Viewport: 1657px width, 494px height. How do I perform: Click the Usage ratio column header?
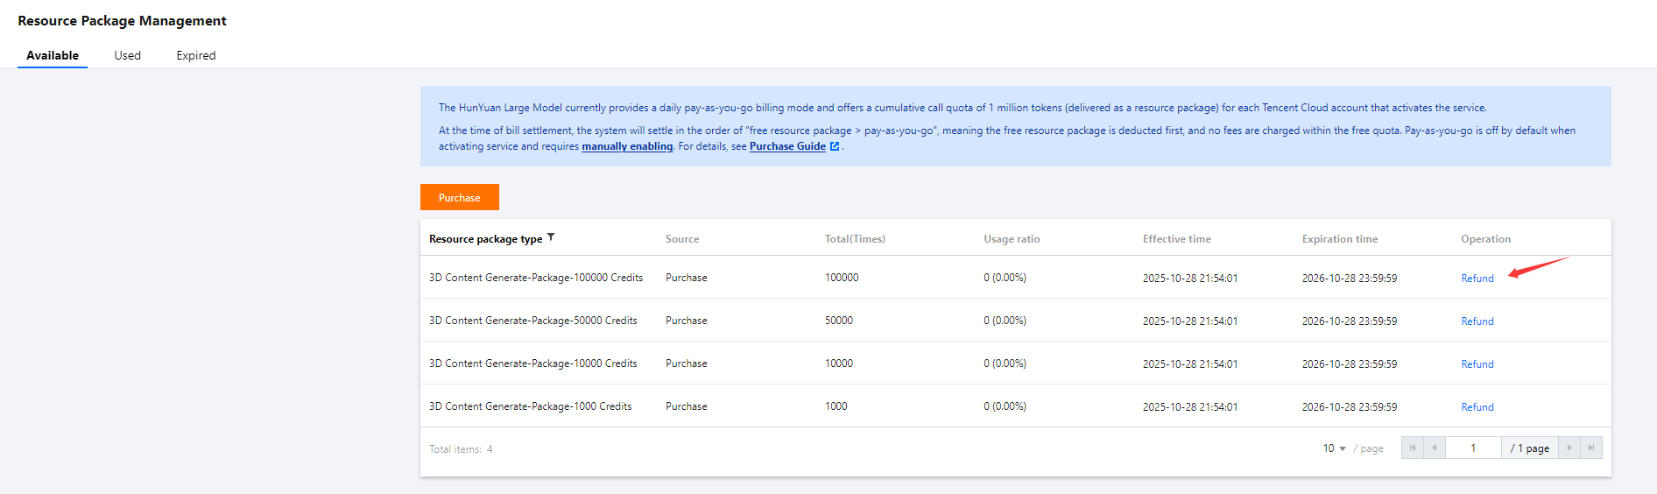coord(1012,239)
